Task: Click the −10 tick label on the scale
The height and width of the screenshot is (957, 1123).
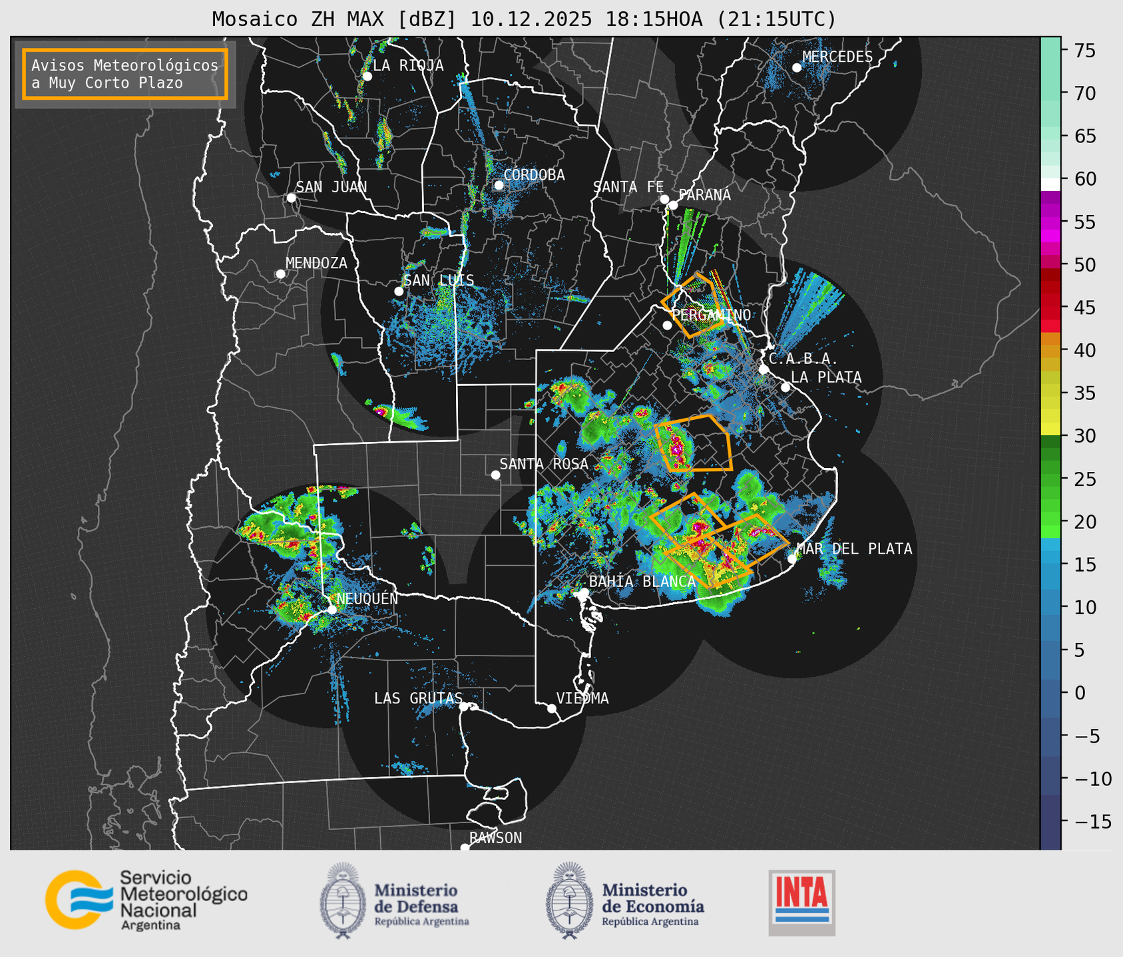Action: 1092,779
